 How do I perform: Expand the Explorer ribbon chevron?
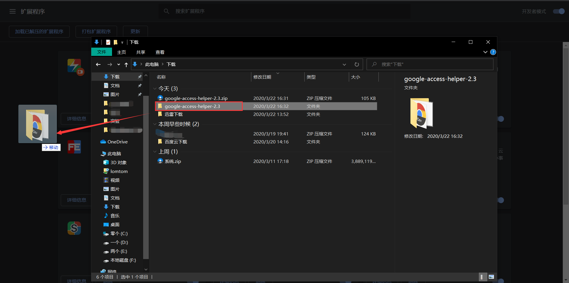(x=485, y=52)
